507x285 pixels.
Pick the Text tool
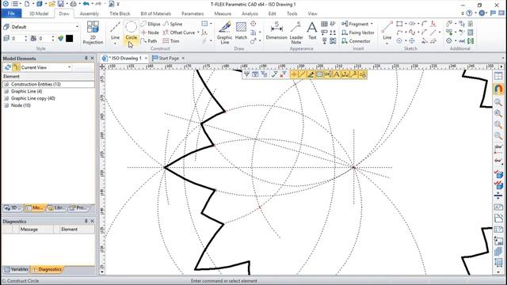coord(312,31)
